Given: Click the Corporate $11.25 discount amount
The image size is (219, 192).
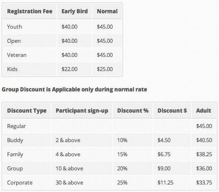Looking at the screenshot, I should [x=165, y=182].
